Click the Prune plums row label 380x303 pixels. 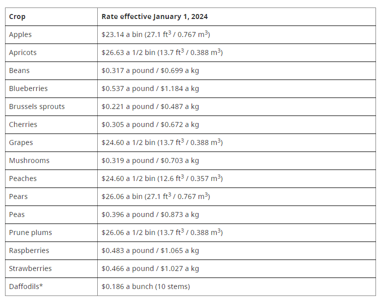tap(30, 232)
